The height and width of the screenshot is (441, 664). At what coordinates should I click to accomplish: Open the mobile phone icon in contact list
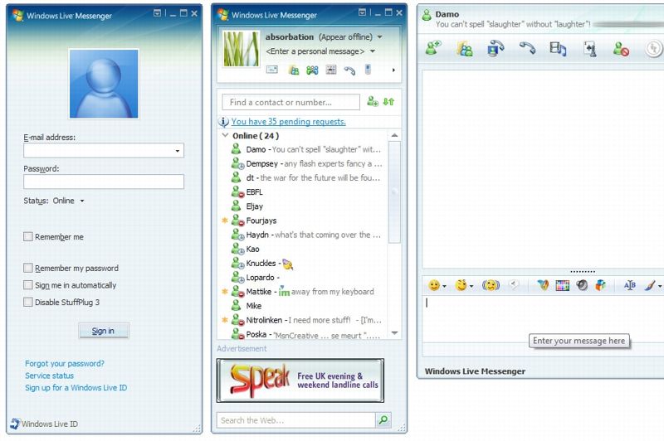coord(368,69)
